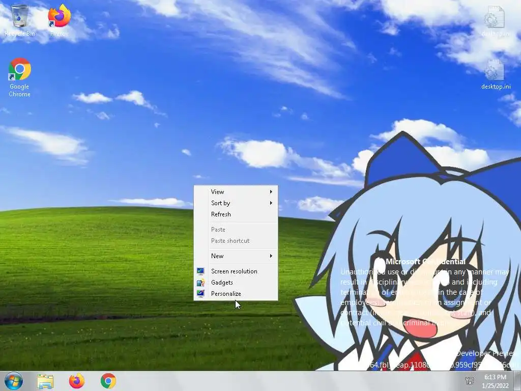Open the network icon in system tray

tap(470, 381)
